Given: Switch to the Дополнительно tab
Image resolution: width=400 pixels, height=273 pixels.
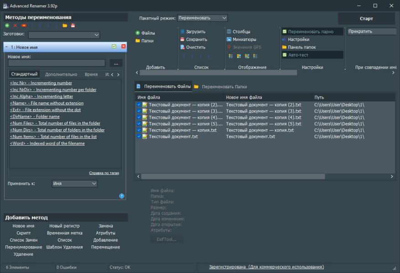Looking at the screenshot, I should (x=61, y=75).
